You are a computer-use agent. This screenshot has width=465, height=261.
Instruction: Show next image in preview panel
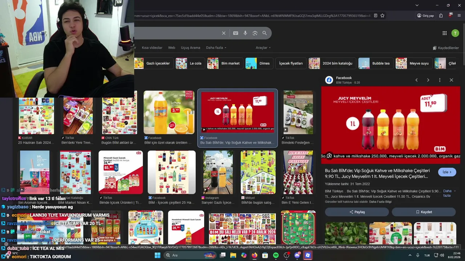coord(428,80)
